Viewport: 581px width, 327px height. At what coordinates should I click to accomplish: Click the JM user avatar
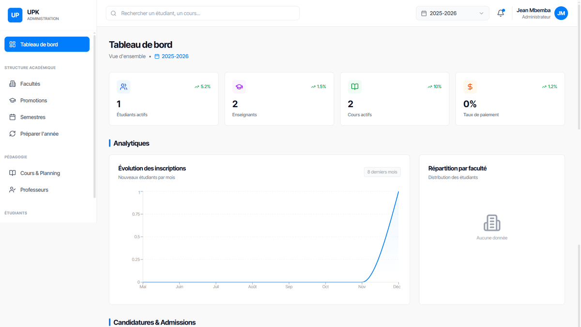pos(561,13)
